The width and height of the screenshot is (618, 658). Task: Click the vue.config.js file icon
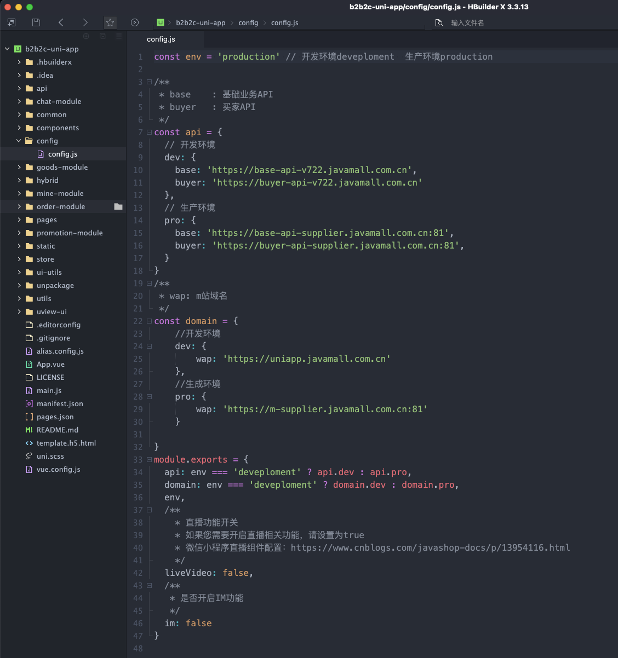click(x=29, y=469)
